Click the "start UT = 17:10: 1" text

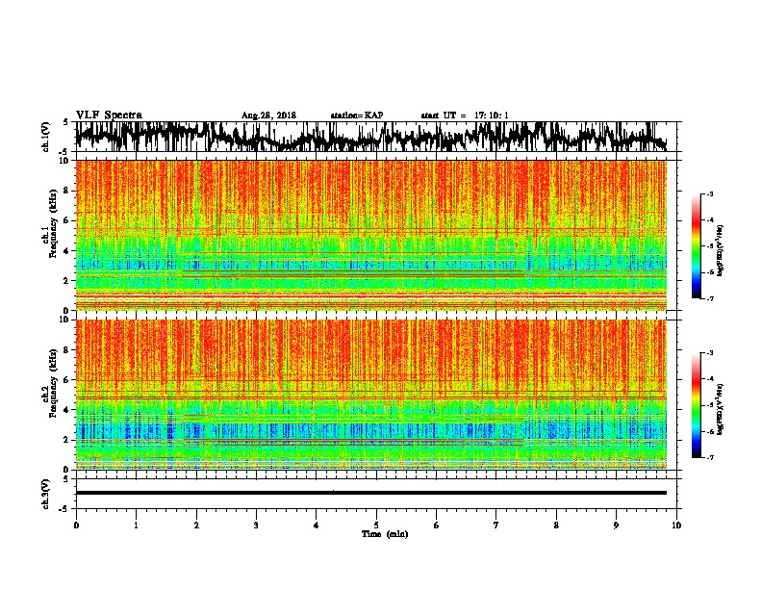(x=465, y=115)
